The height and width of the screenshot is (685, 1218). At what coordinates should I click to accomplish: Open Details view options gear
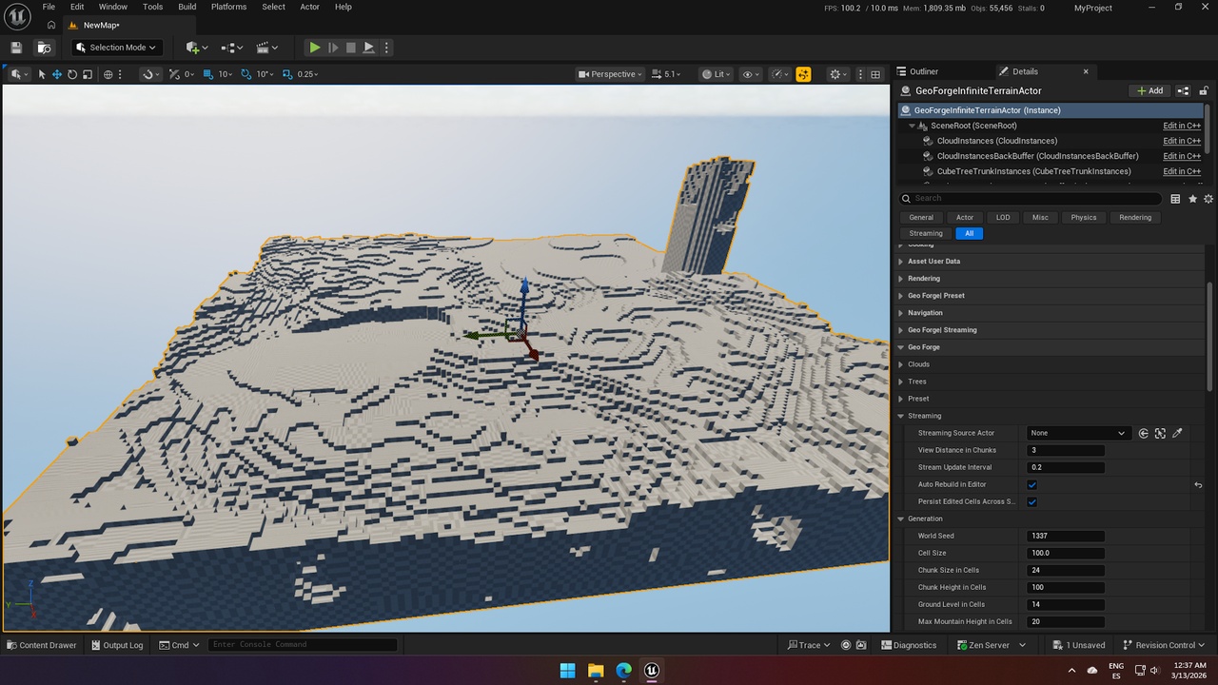tap(1208, 199)
